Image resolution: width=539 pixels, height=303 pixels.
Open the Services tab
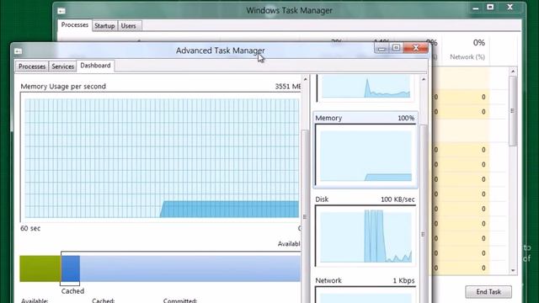click(62, 66)
